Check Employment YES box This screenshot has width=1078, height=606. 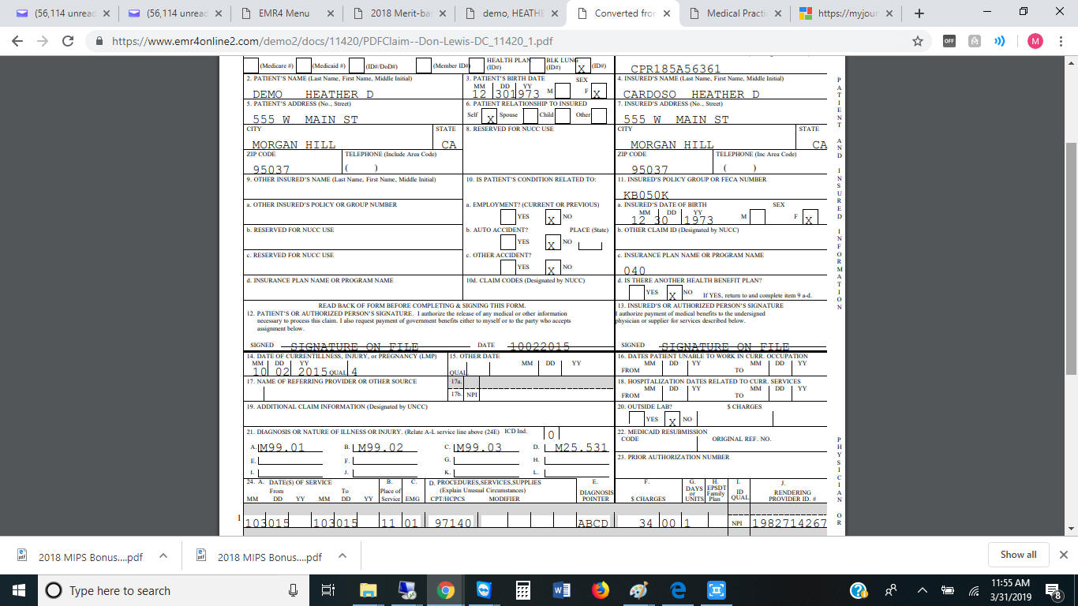(x=507, y=217)
